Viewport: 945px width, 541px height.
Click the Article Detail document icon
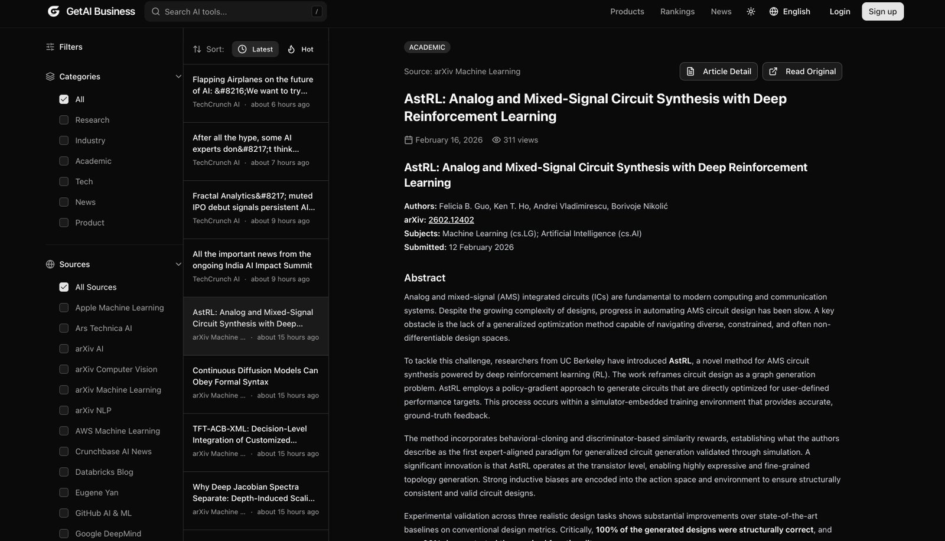click(690, 71)
